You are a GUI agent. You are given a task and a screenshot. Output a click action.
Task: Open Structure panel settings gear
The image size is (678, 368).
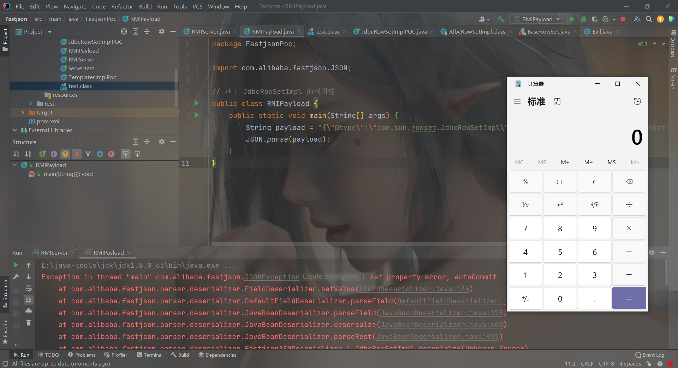(161, 142)
